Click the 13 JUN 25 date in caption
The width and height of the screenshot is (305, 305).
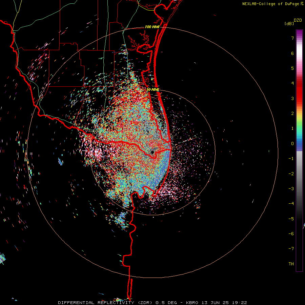click(x=215, y=303)
